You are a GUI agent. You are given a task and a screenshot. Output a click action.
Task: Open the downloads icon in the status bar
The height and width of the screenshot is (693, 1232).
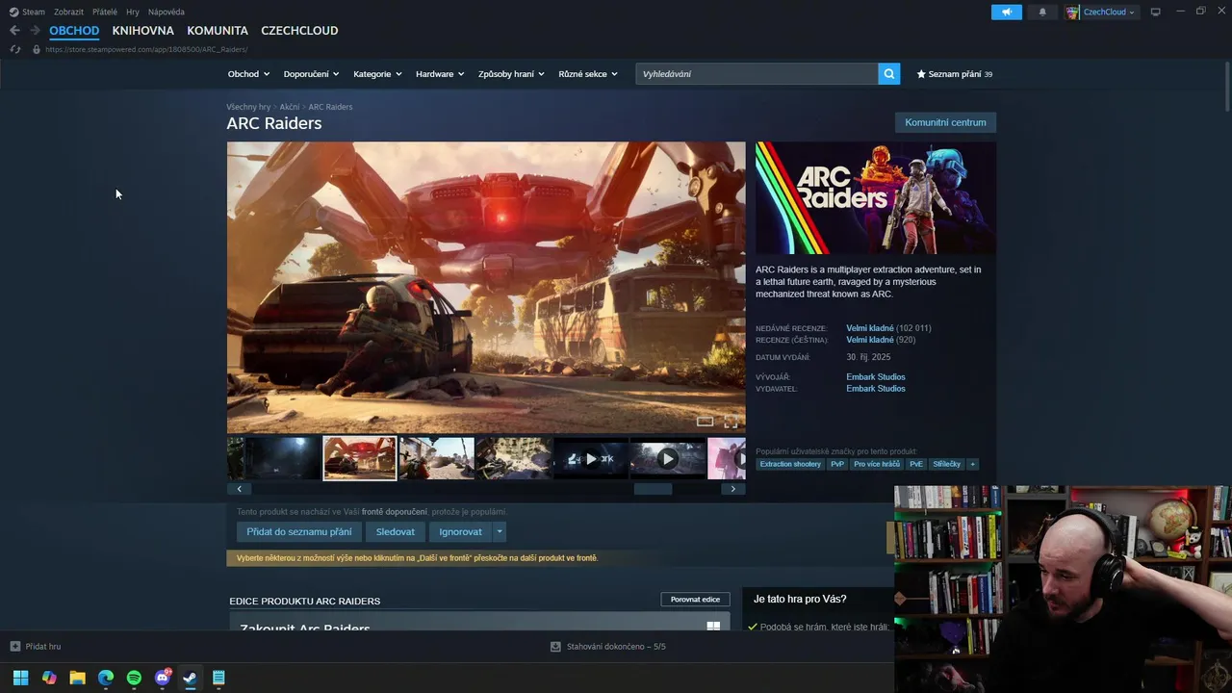(x=555, y=647)
